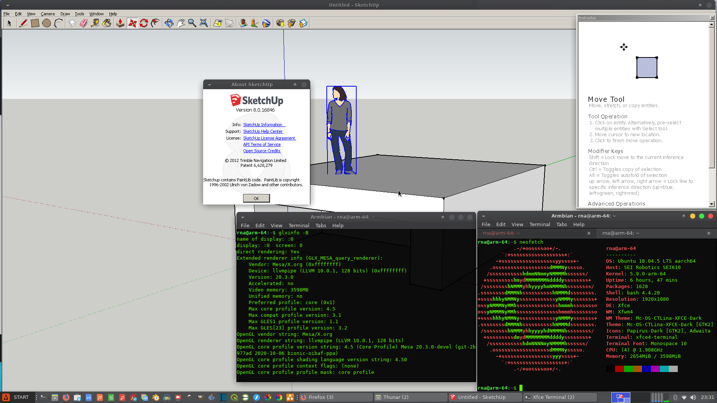Click the Photo Textures icon
This screenshot has height=403, width=717.
pyautogui.click(x=254, y=23)
